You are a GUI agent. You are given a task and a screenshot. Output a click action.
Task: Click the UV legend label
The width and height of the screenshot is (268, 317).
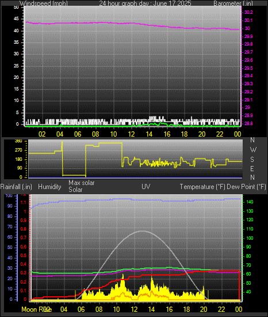pos(146,186)
